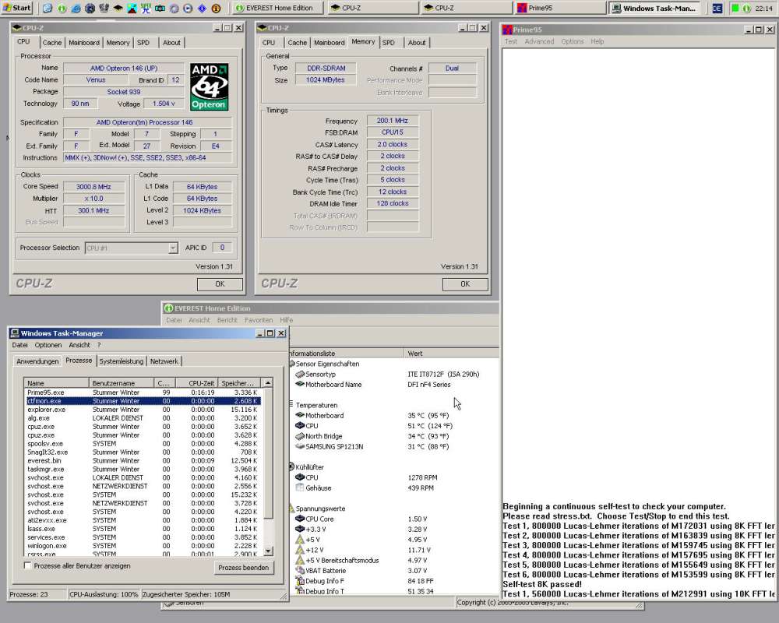Select the Prime95.exe process row
Viewport: 779px width, 623px height.
[143, 392]
